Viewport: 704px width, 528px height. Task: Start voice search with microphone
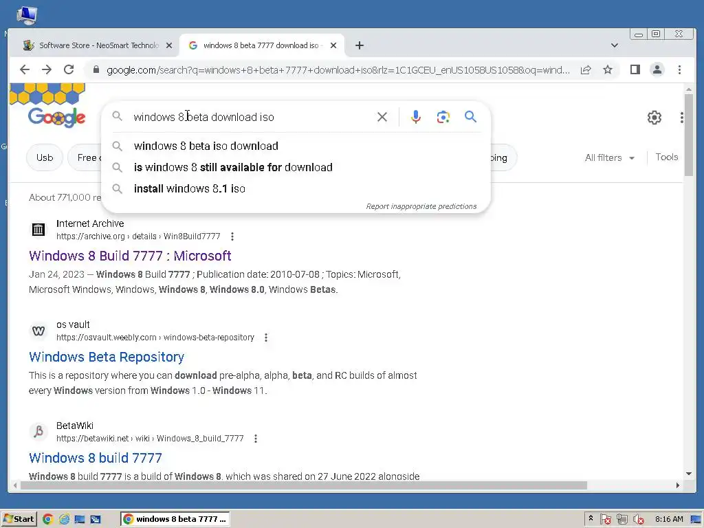pyautogui.click(x=416, y=117)
